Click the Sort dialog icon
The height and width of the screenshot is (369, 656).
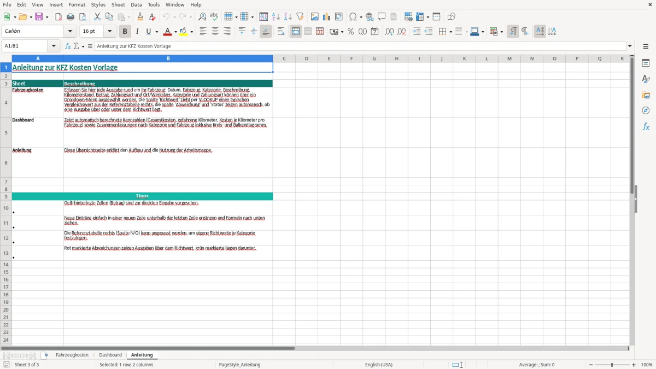[263, 17]
